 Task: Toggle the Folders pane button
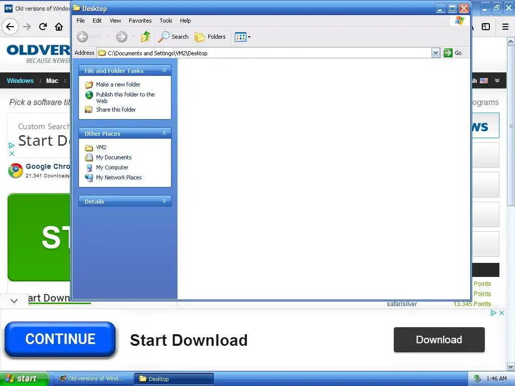[x=210, y=37]
